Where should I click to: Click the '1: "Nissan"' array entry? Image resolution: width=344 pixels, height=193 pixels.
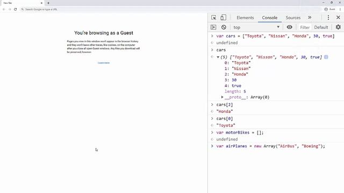(238, 69)
